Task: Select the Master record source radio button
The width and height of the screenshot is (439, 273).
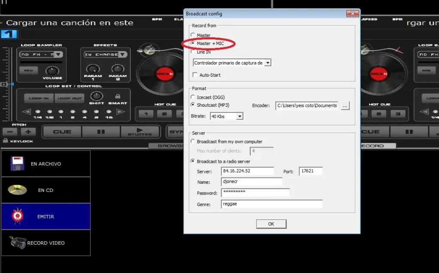Action: click(x=193, y=35)
